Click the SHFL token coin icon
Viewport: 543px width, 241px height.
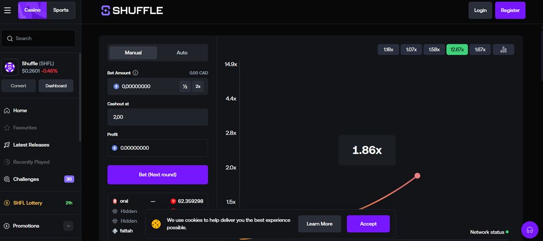pyautogui.click(x=10, y=67)
